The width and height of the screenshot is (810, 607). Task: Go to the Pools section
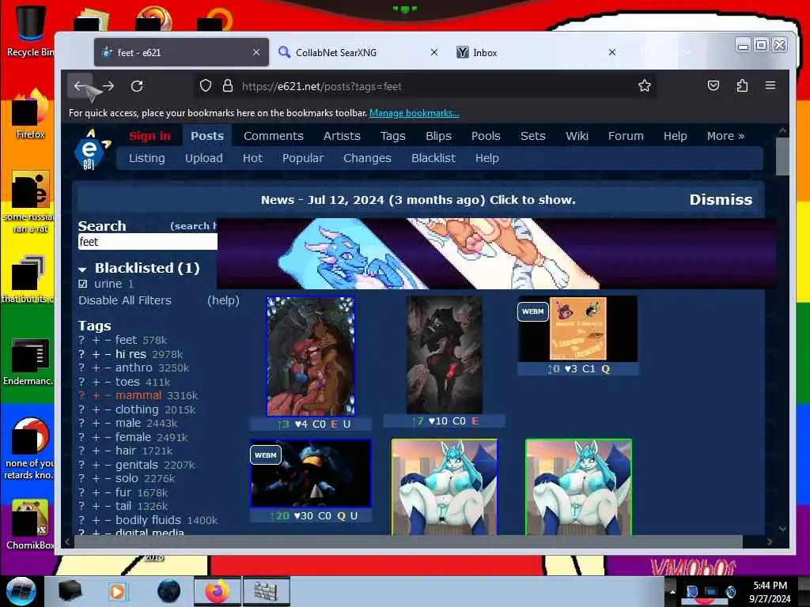click(486, 136)
